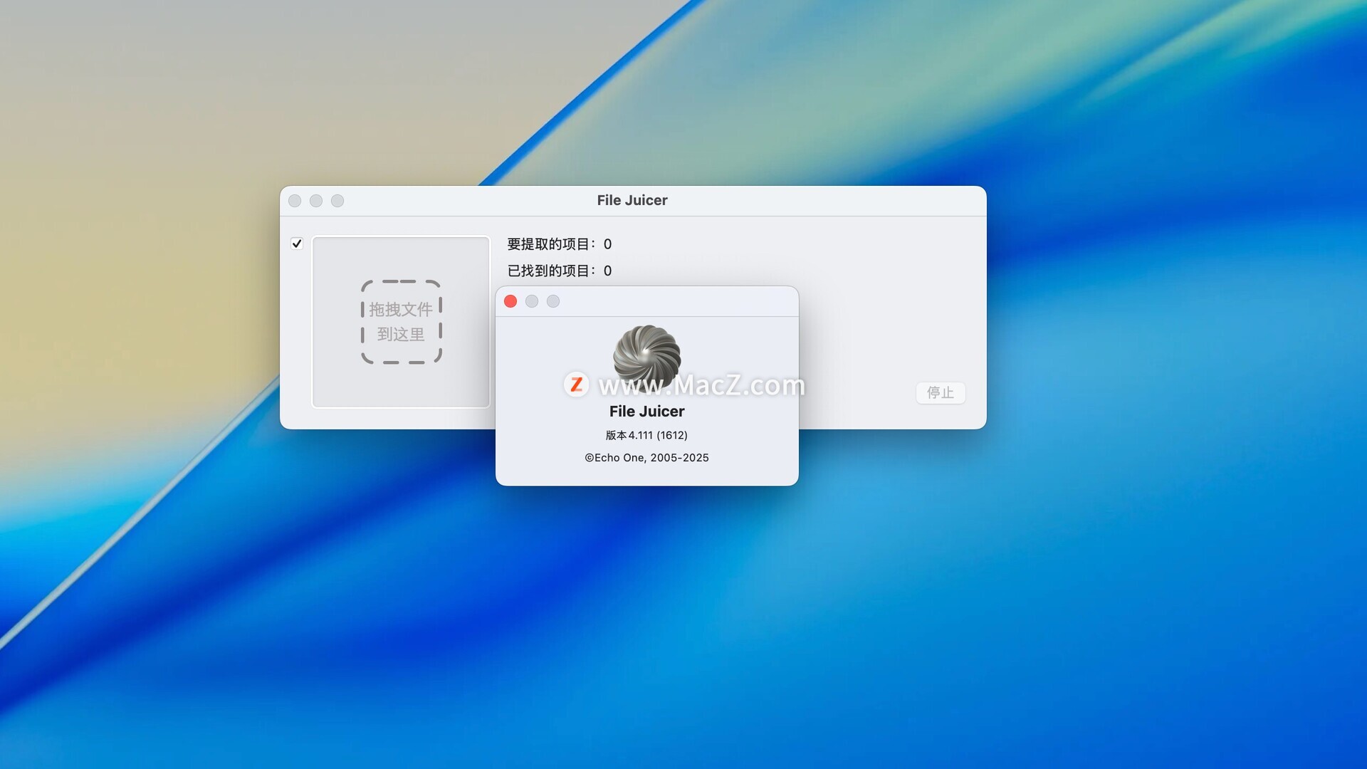Click the File Juicer swirl app icon
Viewport: 1367px width, 769px height.
(646, 359)
